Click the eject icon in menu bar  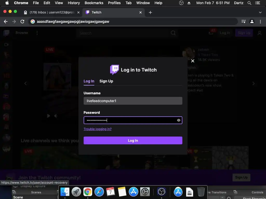(189, 3)
